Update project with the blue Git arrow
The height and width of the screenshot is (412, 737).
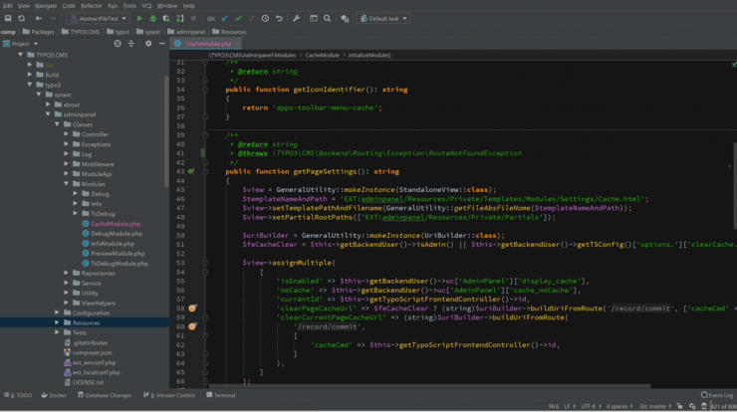(x=225, y=18)
